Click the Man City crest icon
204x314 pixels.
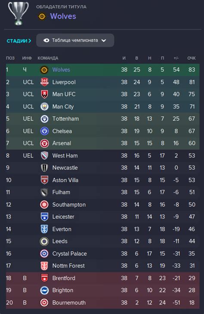coord(44,106)
